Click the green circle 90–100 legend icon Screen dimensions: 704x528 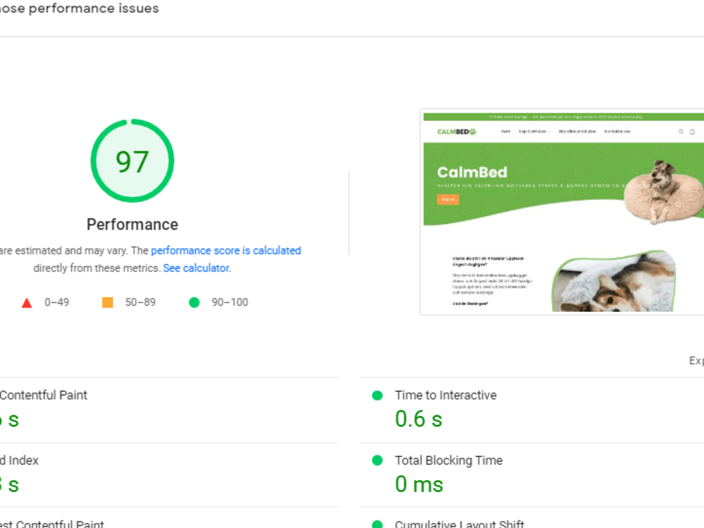194,303
